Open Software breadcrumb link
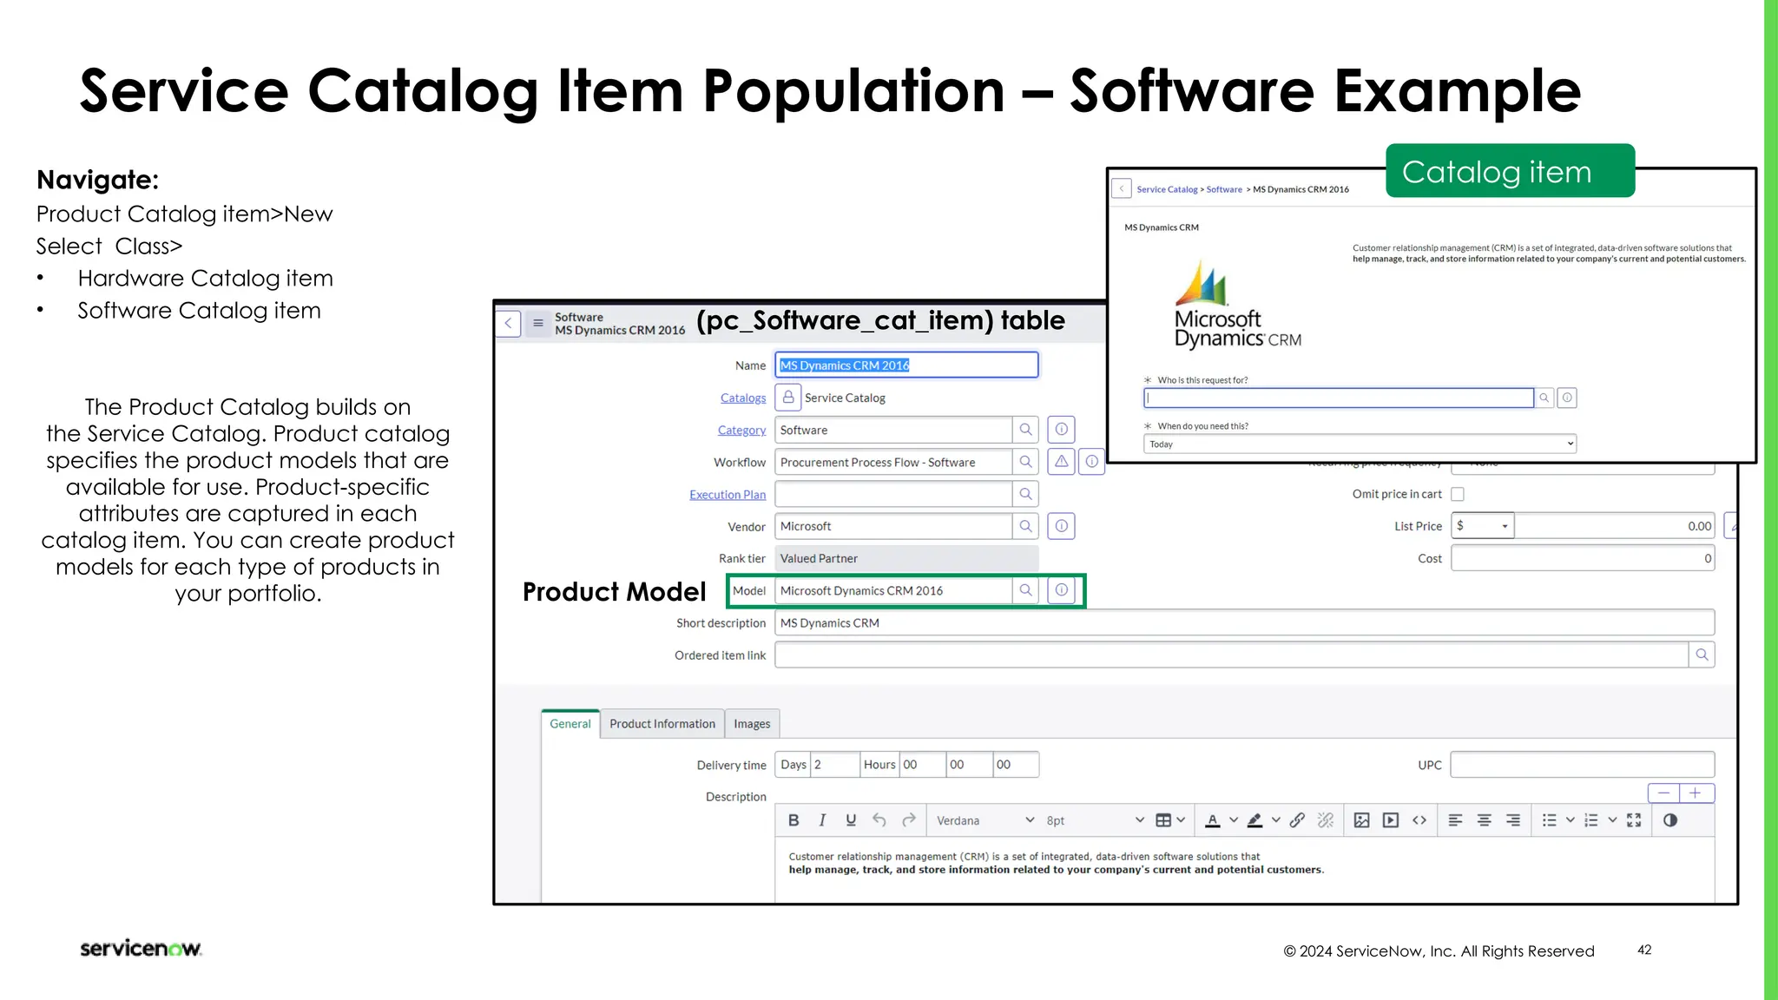This screenshot has width=1778, height=1000. click(x=1224, y=189)
